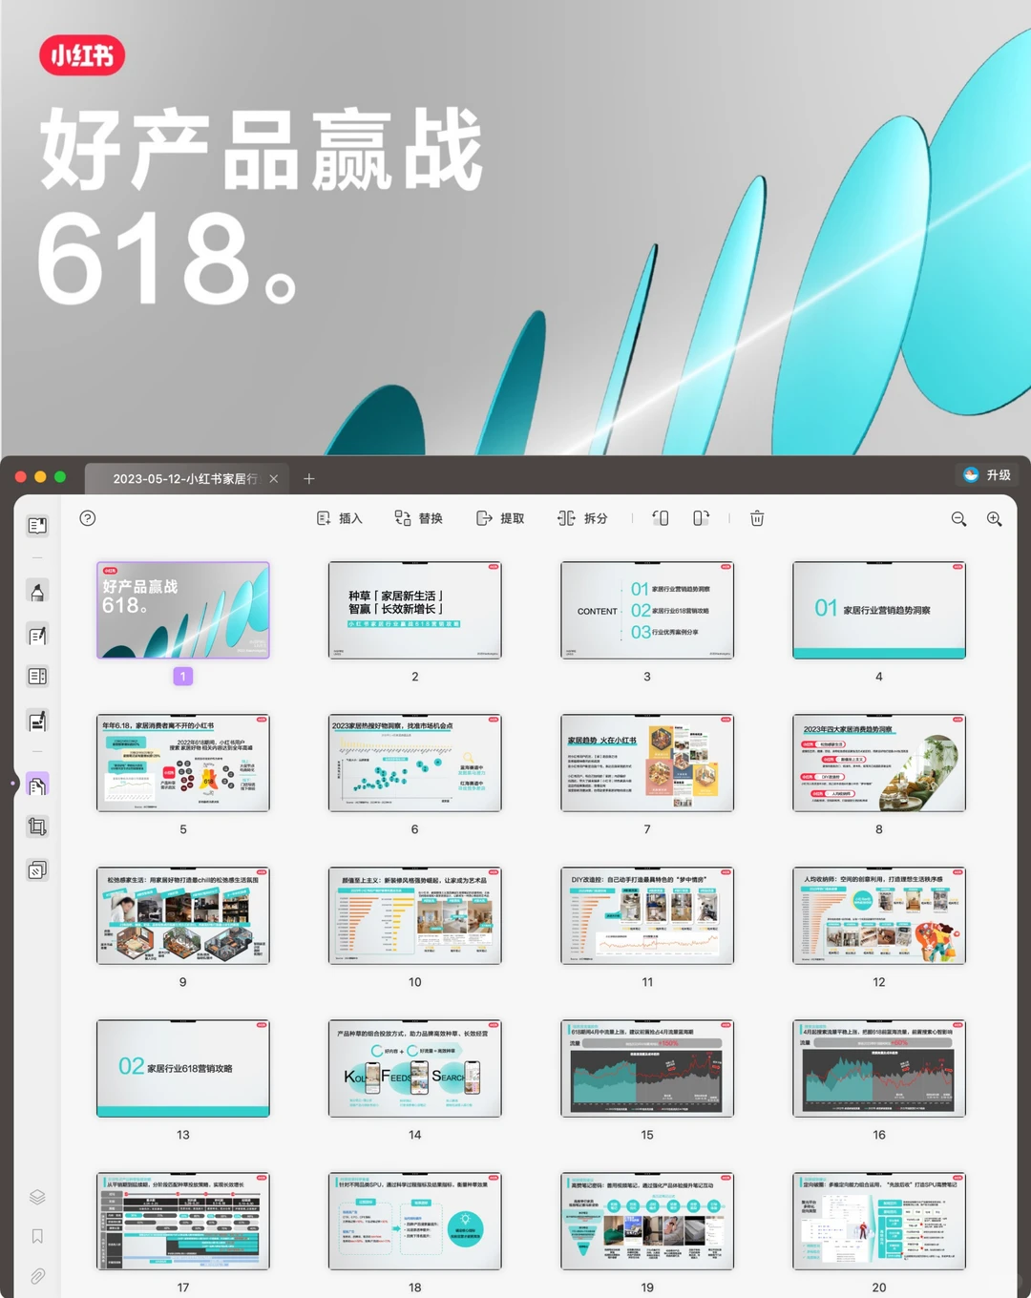
Task: Select page 4 thumbnail 01 家居行业营销趋势洞察
Action: (879, 610)
